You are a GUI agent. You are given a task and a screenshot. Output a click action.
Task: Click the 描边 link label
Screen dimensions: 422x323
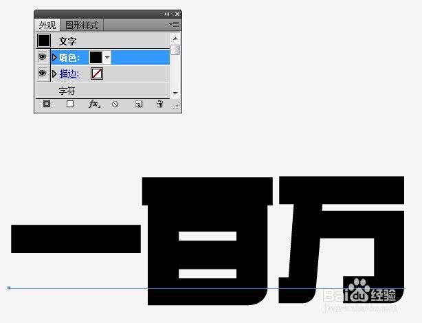(69, 74)
